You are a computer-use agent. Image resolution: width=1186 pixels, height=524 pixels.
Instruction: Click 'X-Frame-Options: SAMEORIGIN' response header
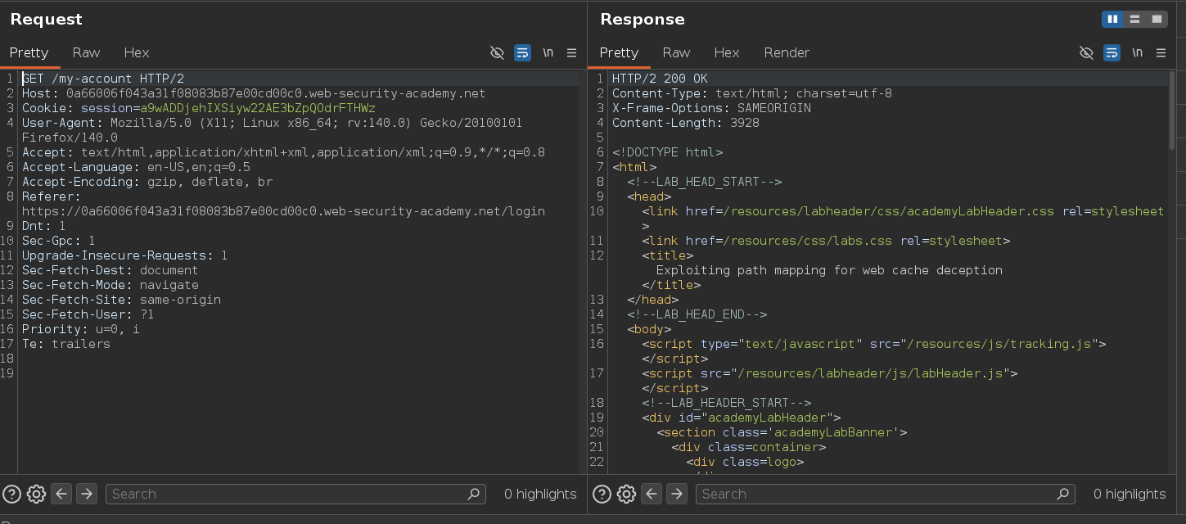click(711, 108)
